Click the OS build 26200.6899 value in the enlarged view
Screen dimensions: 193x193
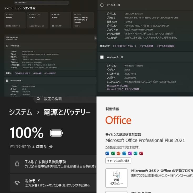point(130,78)
